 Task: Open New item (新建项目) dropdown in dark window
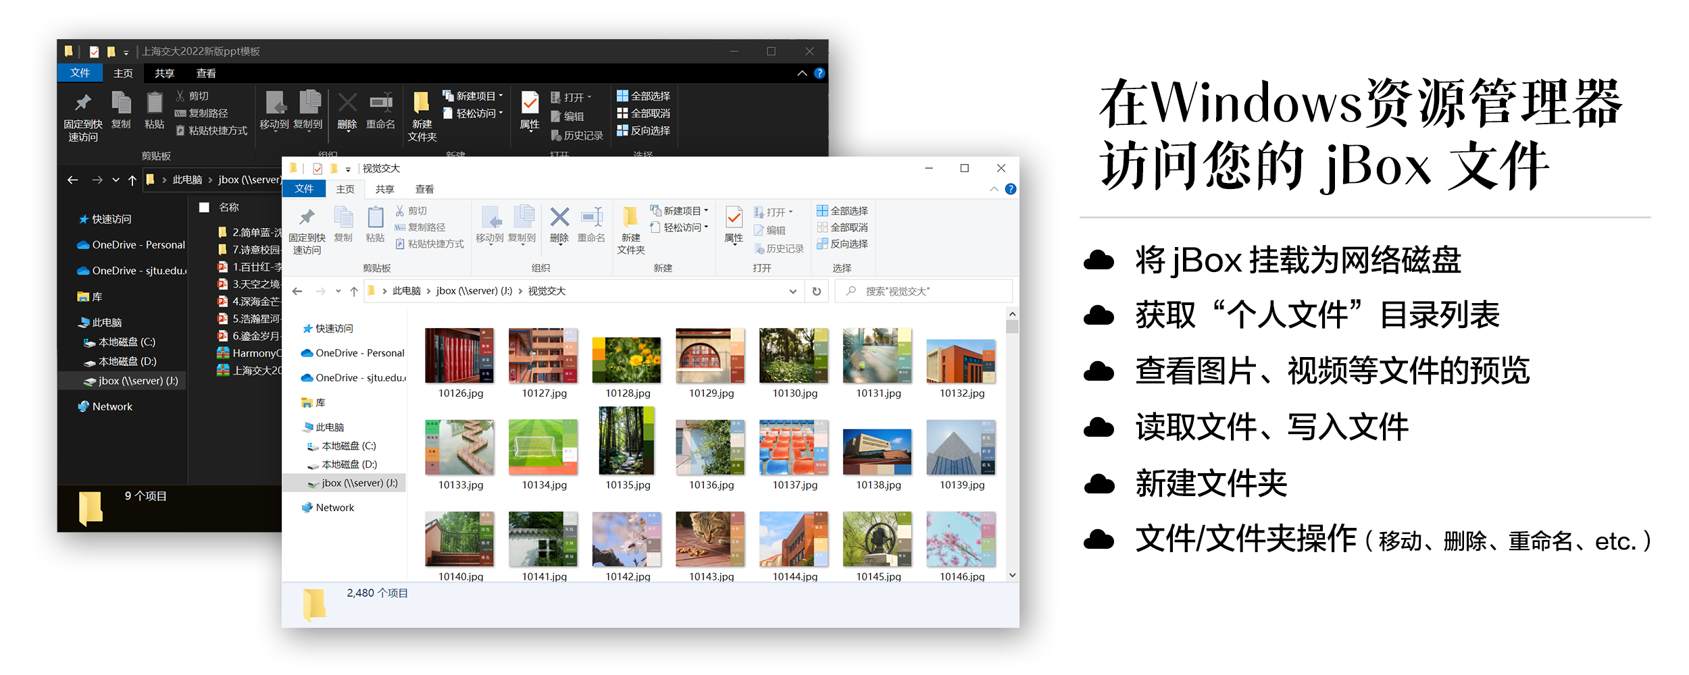pos(473,96)
